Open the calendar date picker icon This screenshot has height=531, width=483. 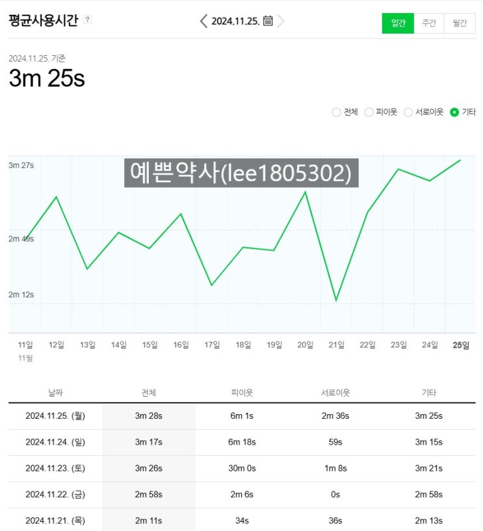[x=268, y=21]
